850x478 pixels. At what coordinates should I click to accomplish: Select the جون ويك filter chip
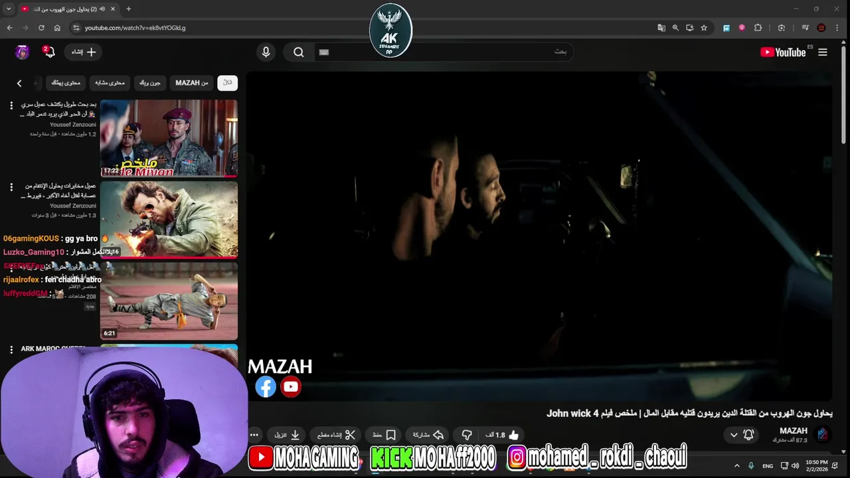(x=149, y=83)
